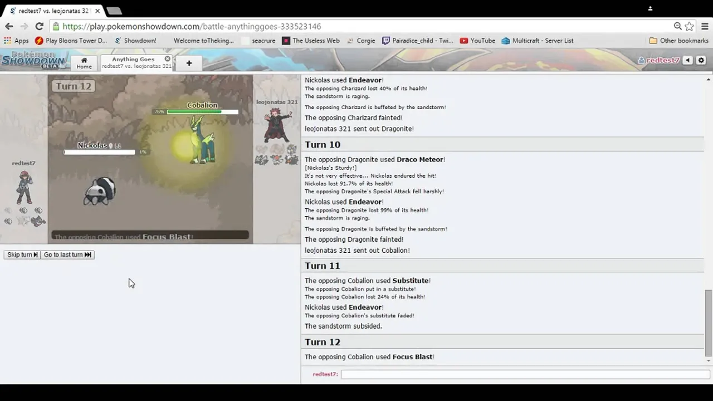Click 'leojonatas 321 sent out Cobalion!' line
Screen dimensions: 713x401
[x=357, y=250]
